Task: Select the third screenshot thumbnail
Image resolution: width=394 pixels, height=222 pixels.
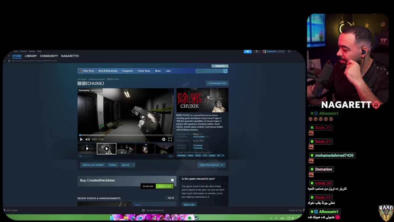Action: point(126,149)
